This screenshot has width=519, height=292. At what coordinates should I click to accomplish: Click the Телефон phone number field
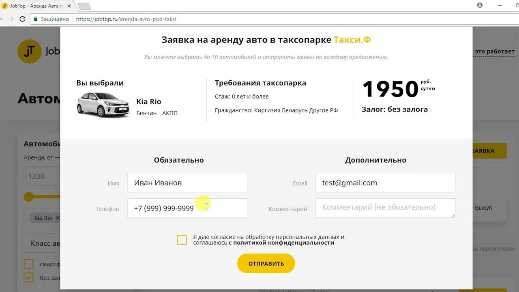pos(187,208)
